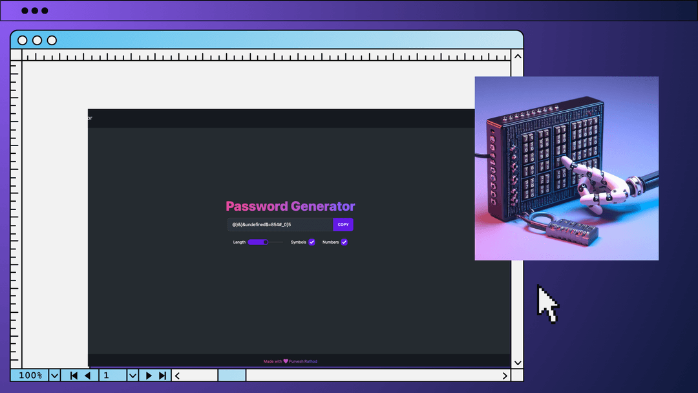Click the page number 1 field
Image resolution: width=698 pixels, height=393 pixels.
[112, 376]
